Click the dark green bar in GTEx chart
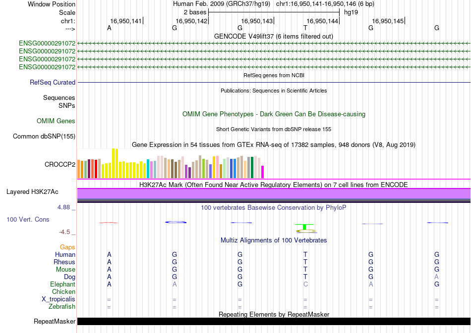The width and height of the screenshot is (471, 333). pyautogui.click(x=252, y=168)
